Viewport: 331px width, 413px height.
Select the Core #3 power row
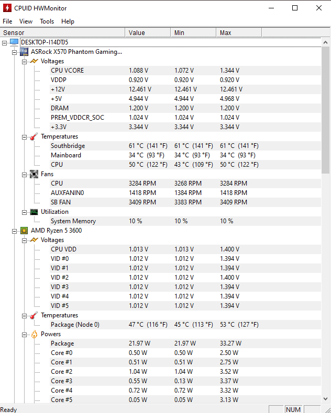pos(185,381)
